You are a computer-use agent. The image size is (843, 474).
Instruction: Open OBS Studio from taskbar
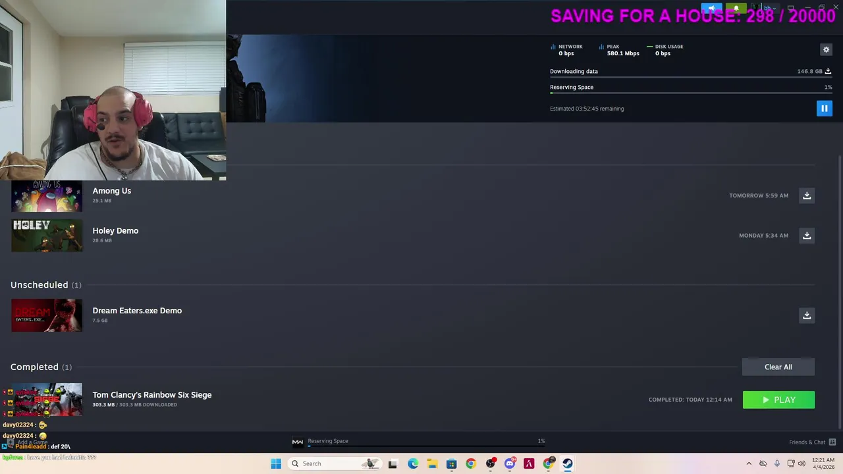tap(490, 463)
